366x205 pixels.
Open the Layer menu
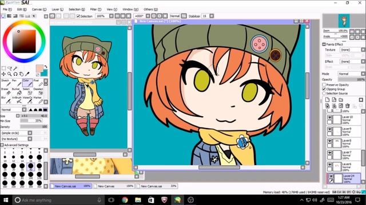(x=57, y=9)
